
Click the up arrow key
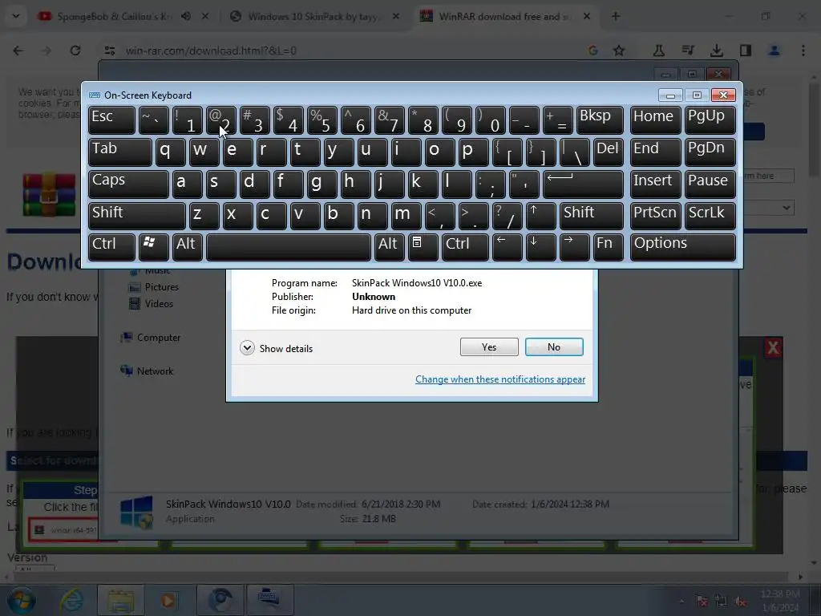pos(540,216)
